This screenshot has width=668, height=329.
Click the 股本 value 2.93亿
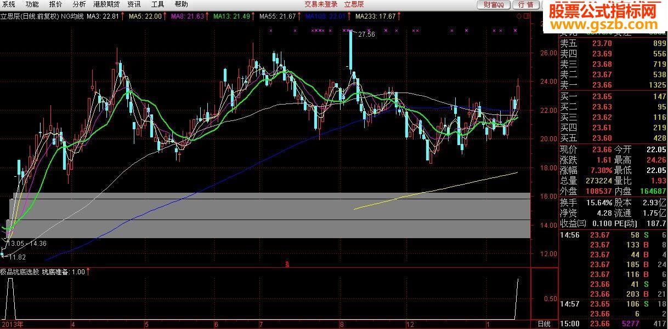(x=654, y=202)
